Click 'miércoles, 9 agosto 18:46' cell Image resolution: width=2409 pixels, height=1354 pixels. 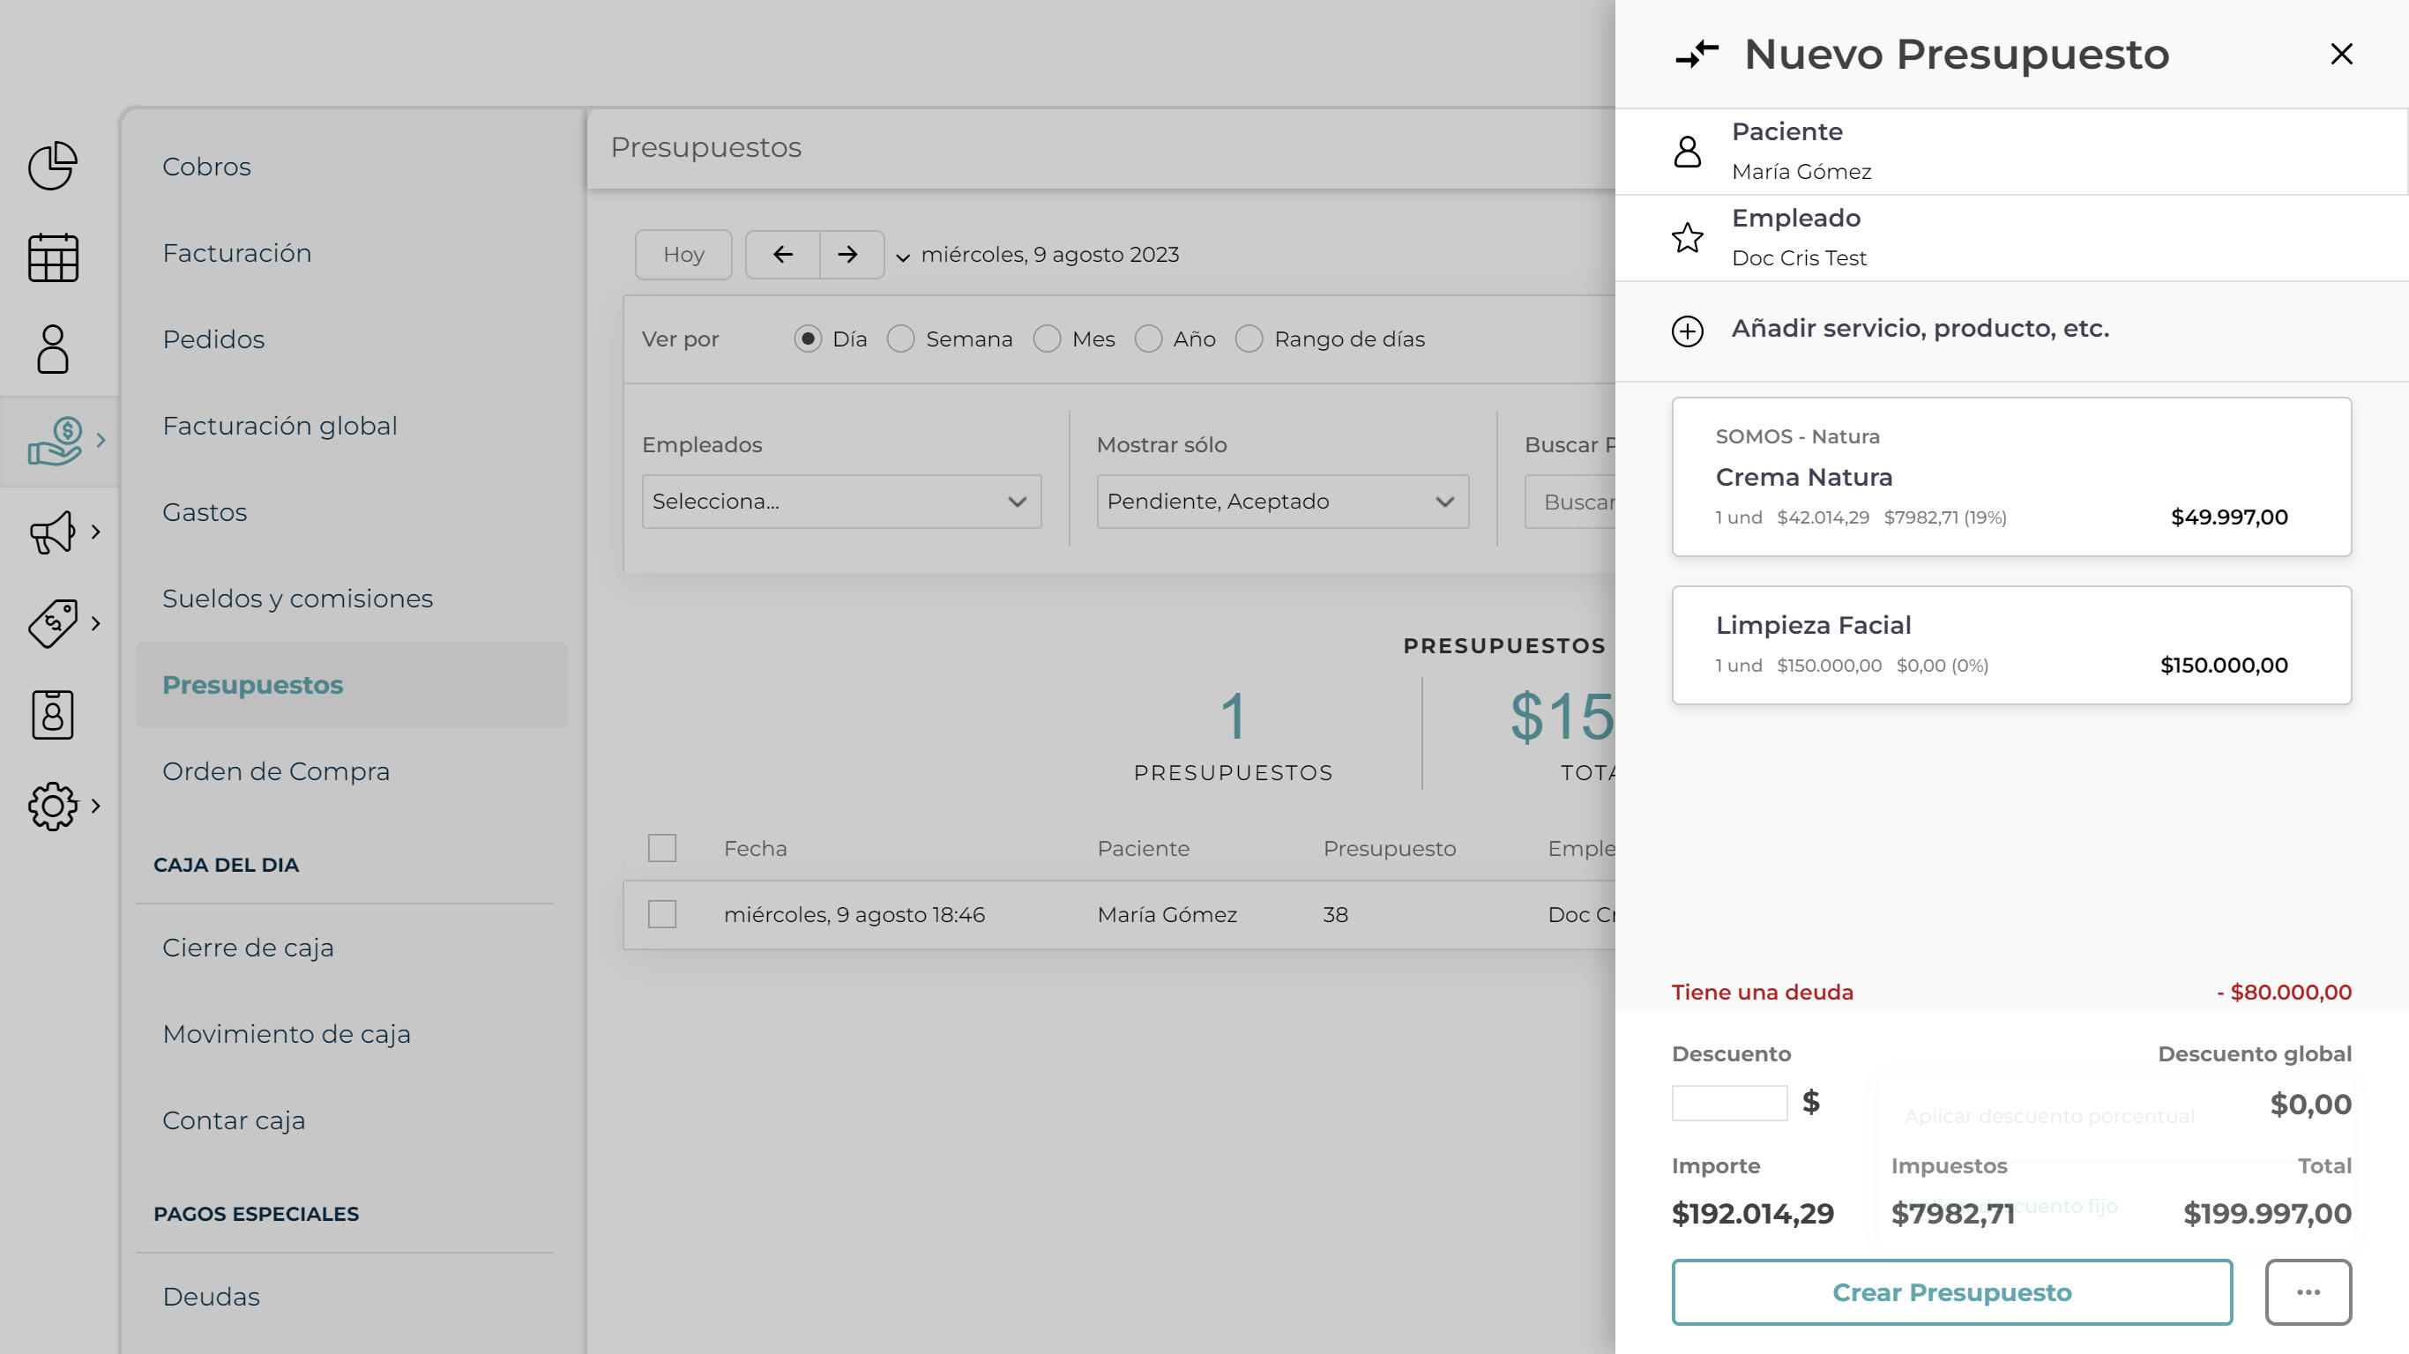click(x=854, y=914)
